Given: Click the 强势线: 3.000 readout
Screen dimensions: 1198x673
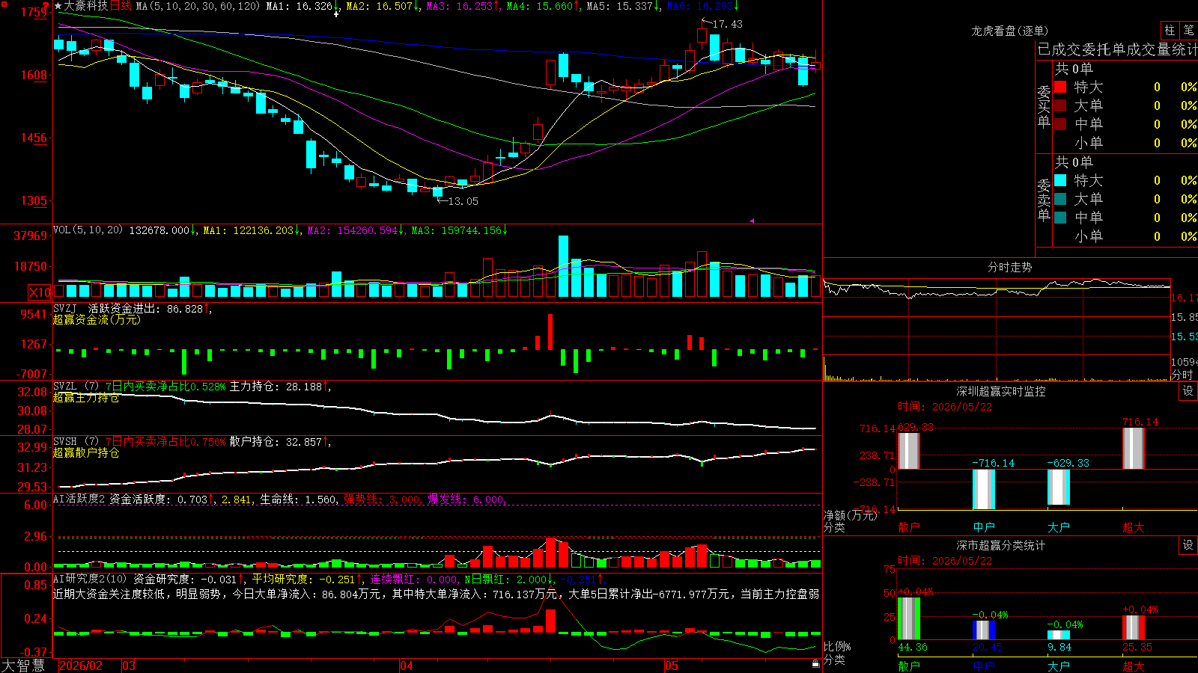Looking at the screenshot, I should pos(382,500).
